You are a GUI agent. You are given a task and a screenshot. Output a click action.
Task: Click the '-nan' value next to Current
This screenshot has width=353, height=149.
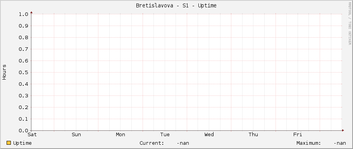[x=183, y=143]
